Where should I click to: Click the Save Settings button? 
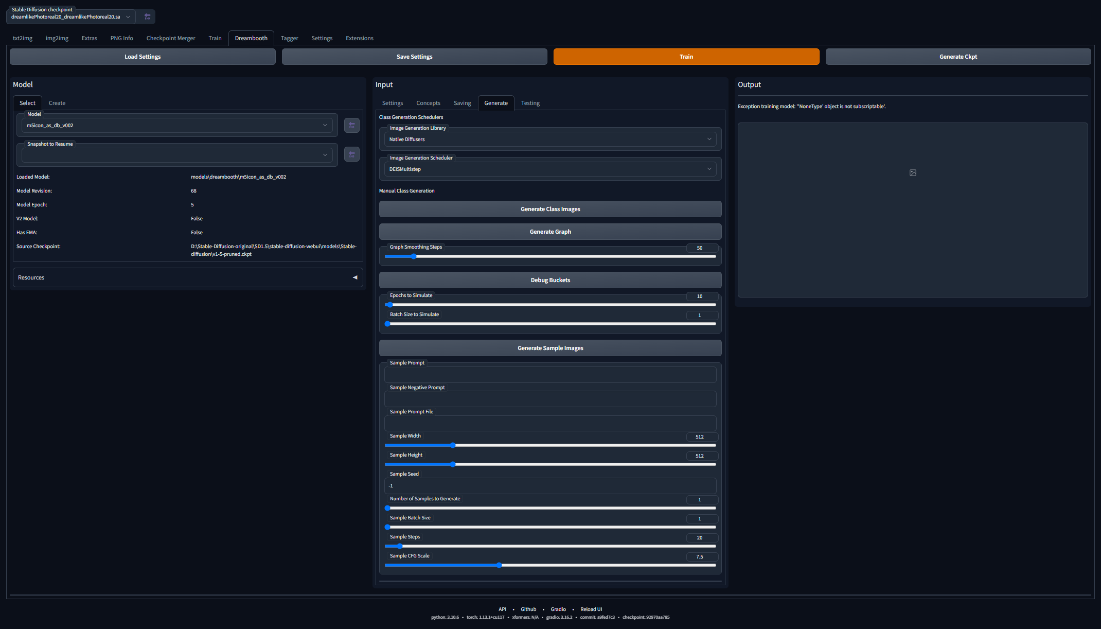coord(415,57)
